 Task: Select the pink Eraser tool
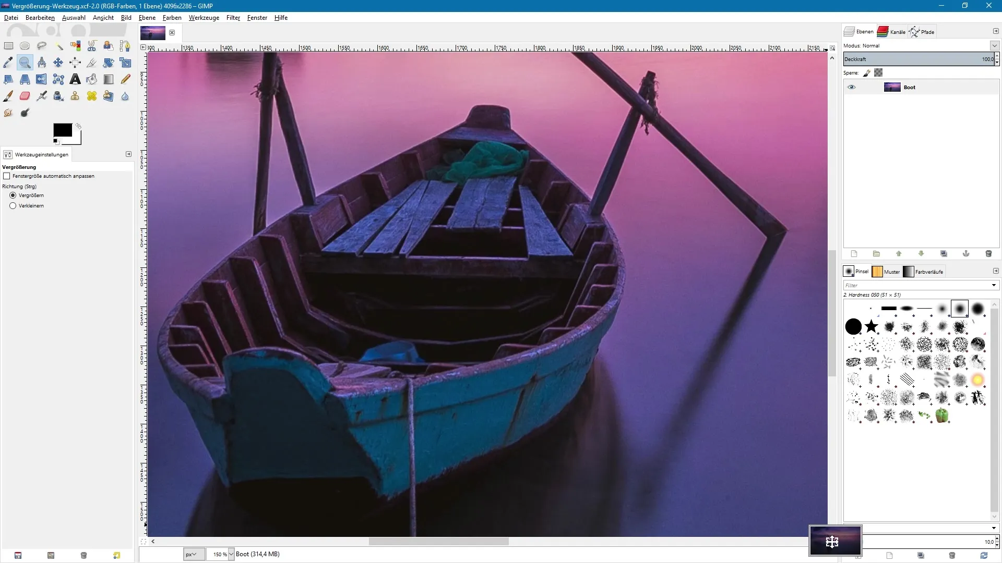pos(25,96)
